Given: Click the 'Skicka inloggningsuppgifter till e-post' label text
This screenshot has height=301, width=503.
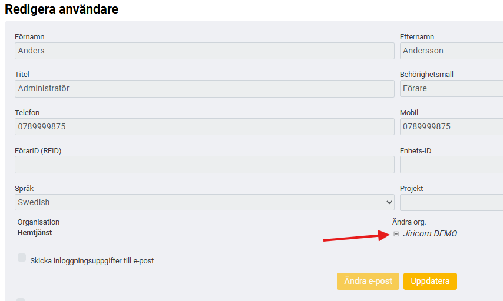Looking at the screenshot, I should (92, 260).
